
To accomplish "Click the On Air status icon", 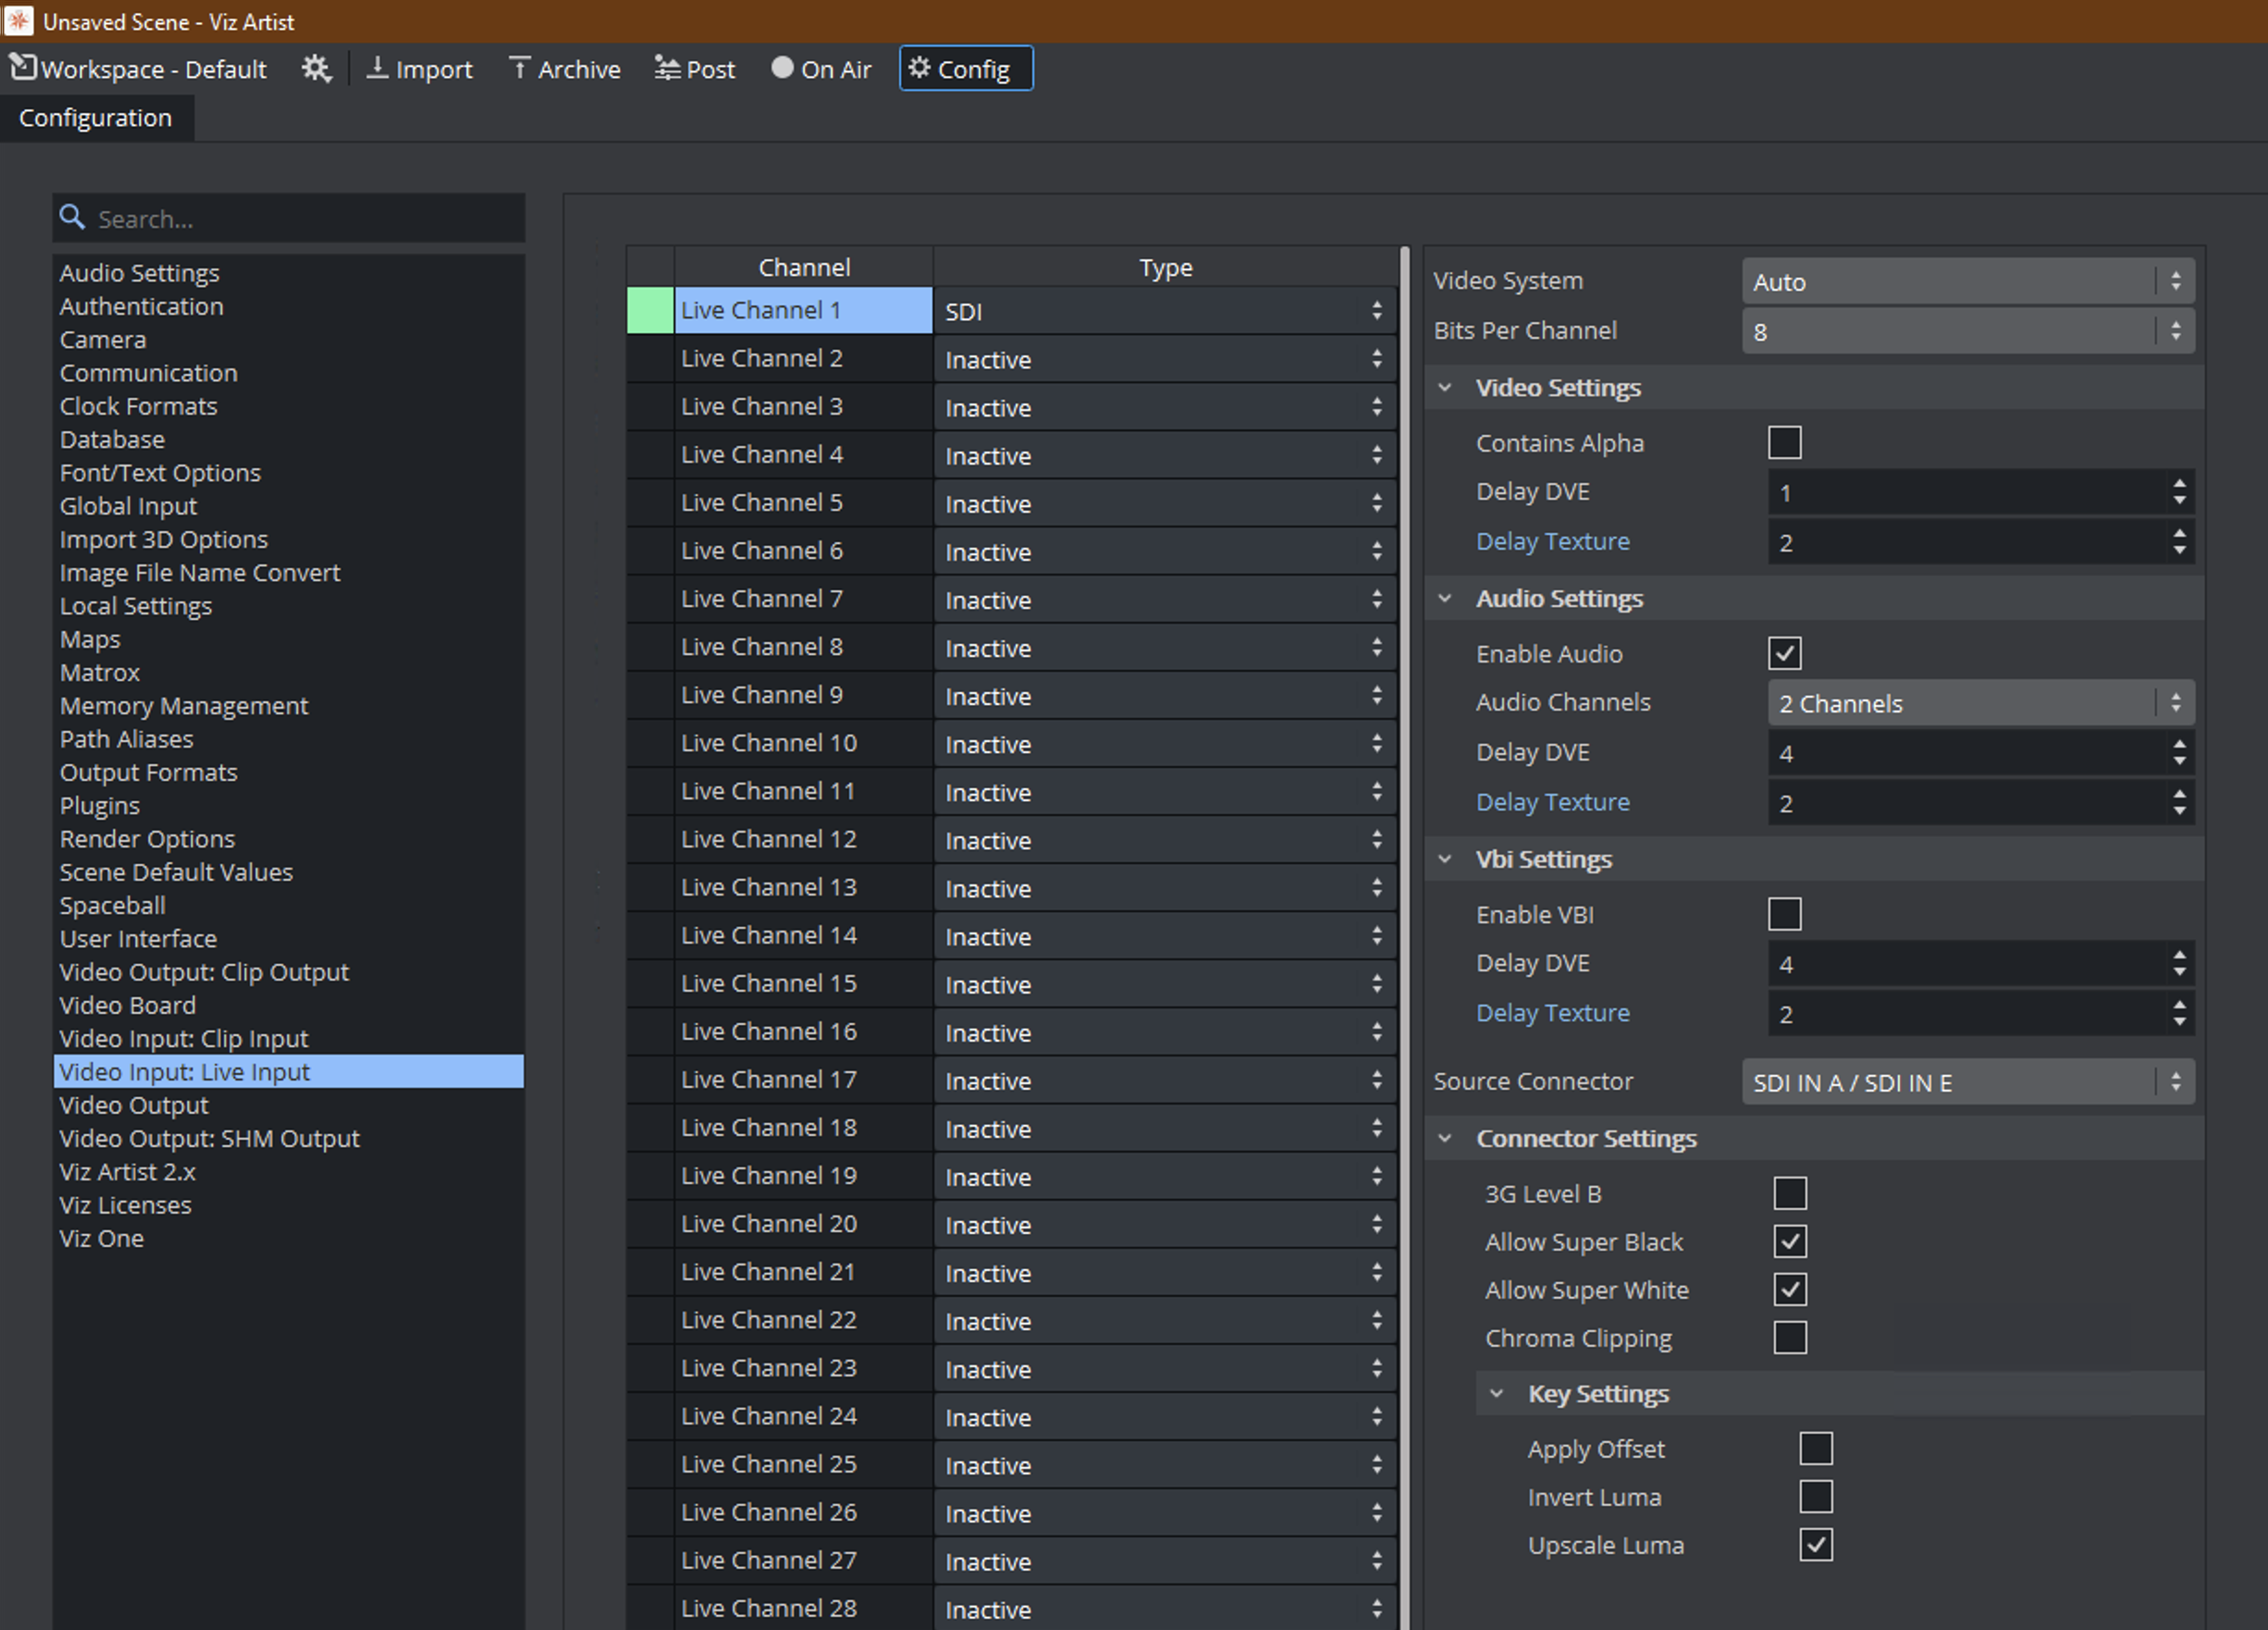I will pos(777,68).
